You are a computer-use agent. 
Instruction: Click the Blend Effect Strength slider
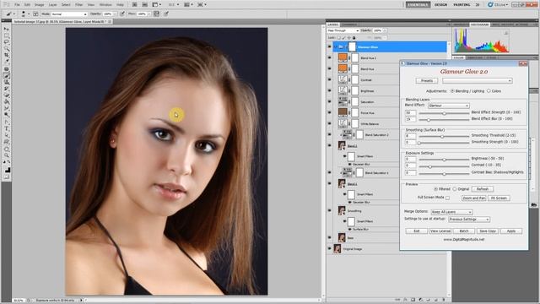pos(444,113)
